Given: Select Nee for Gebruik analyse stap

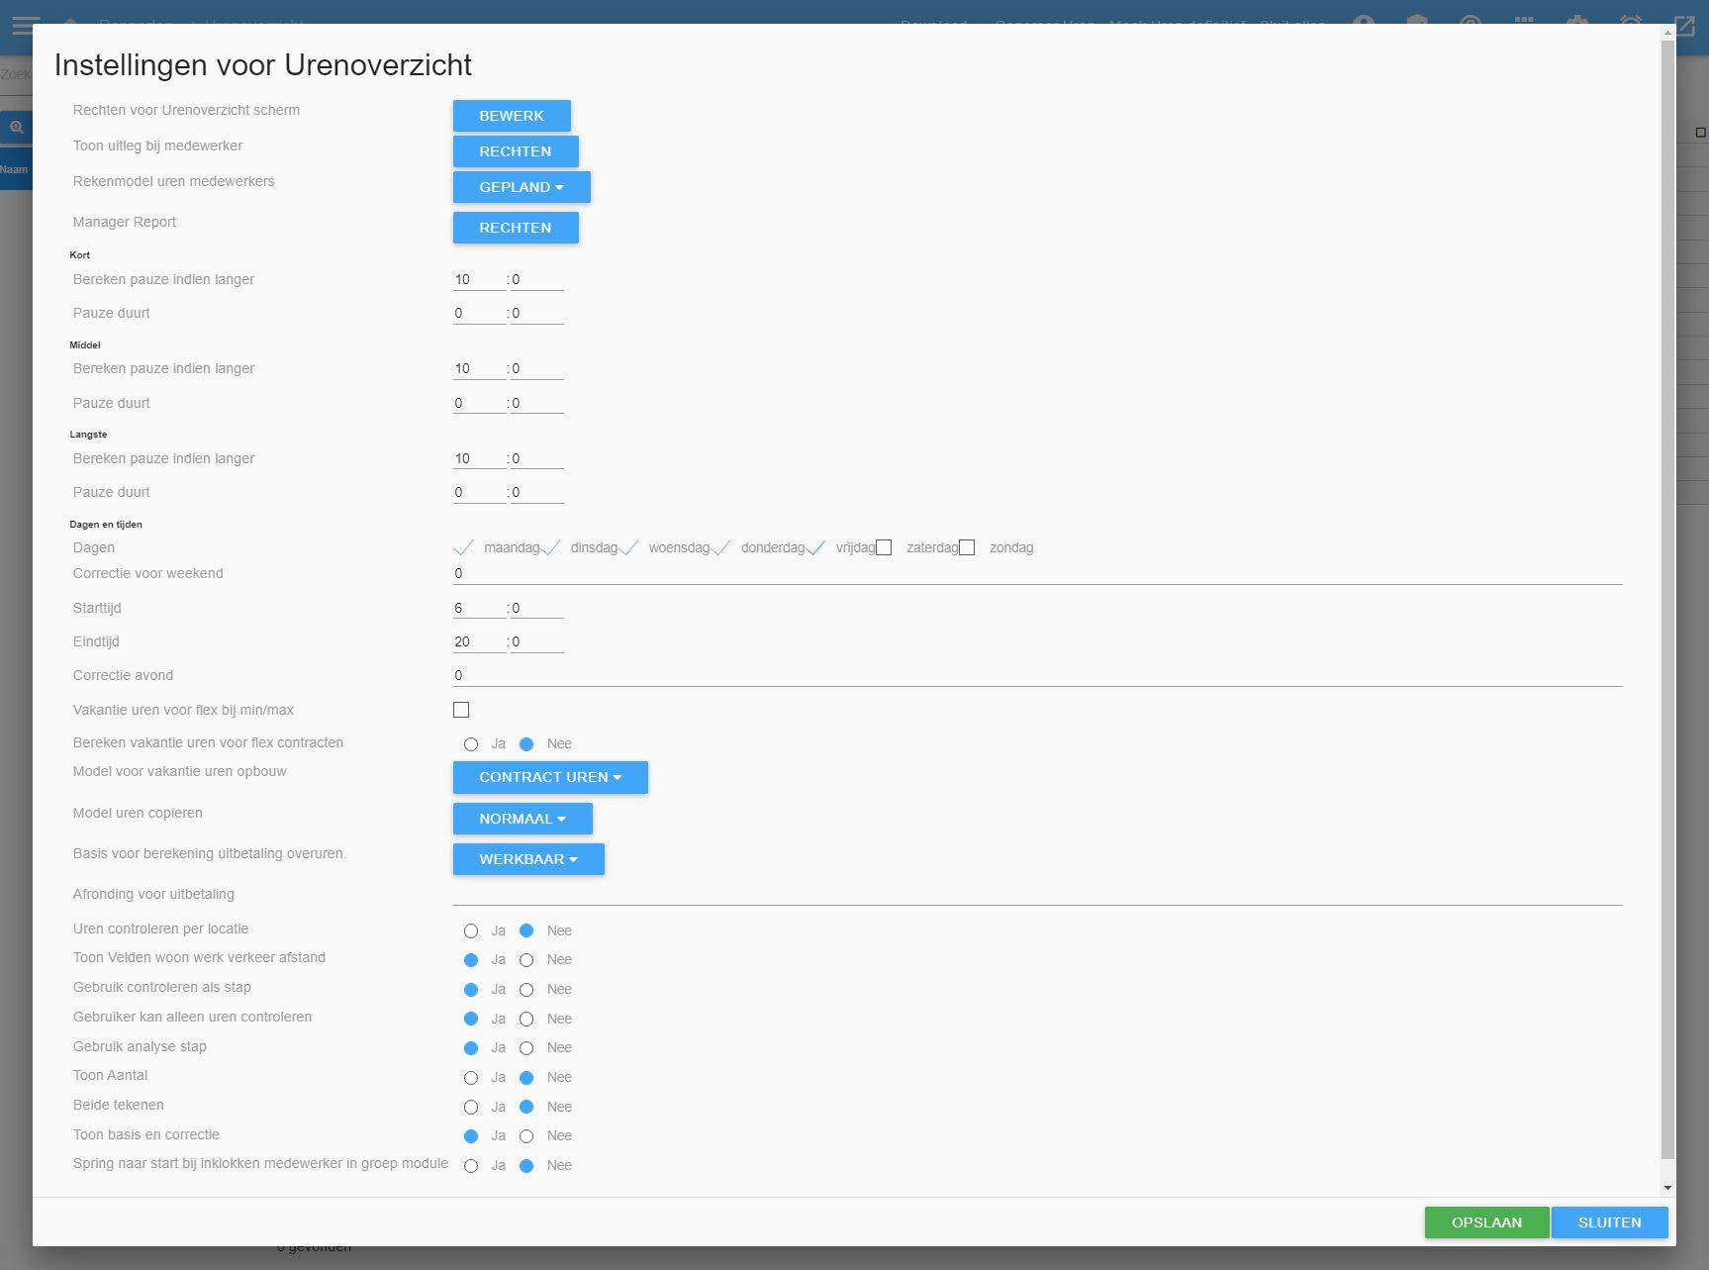Looking at the screenshot, I should point(526,1048).
